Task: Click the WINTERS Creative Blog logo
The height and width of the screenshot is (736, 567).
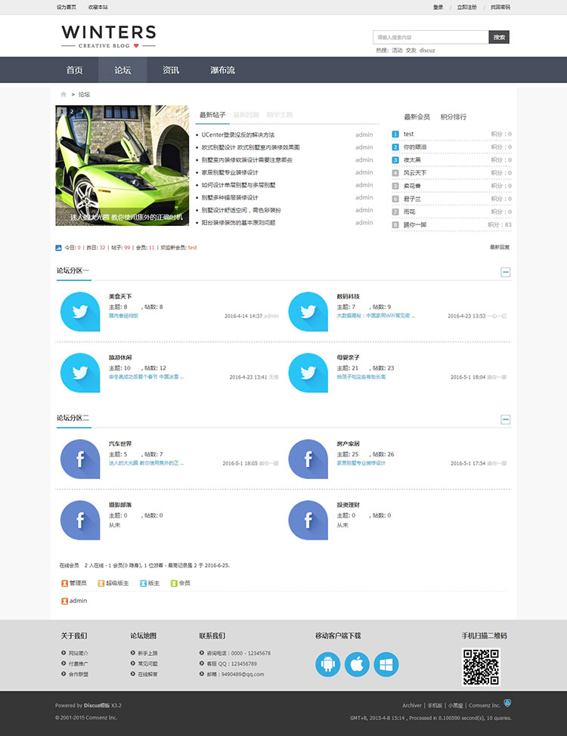Action: [108, 36]
